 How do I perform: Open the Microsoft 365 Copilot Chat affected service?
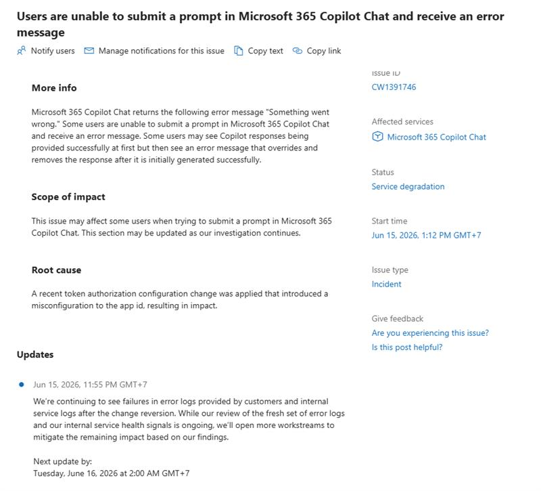[x=436, y=137]
